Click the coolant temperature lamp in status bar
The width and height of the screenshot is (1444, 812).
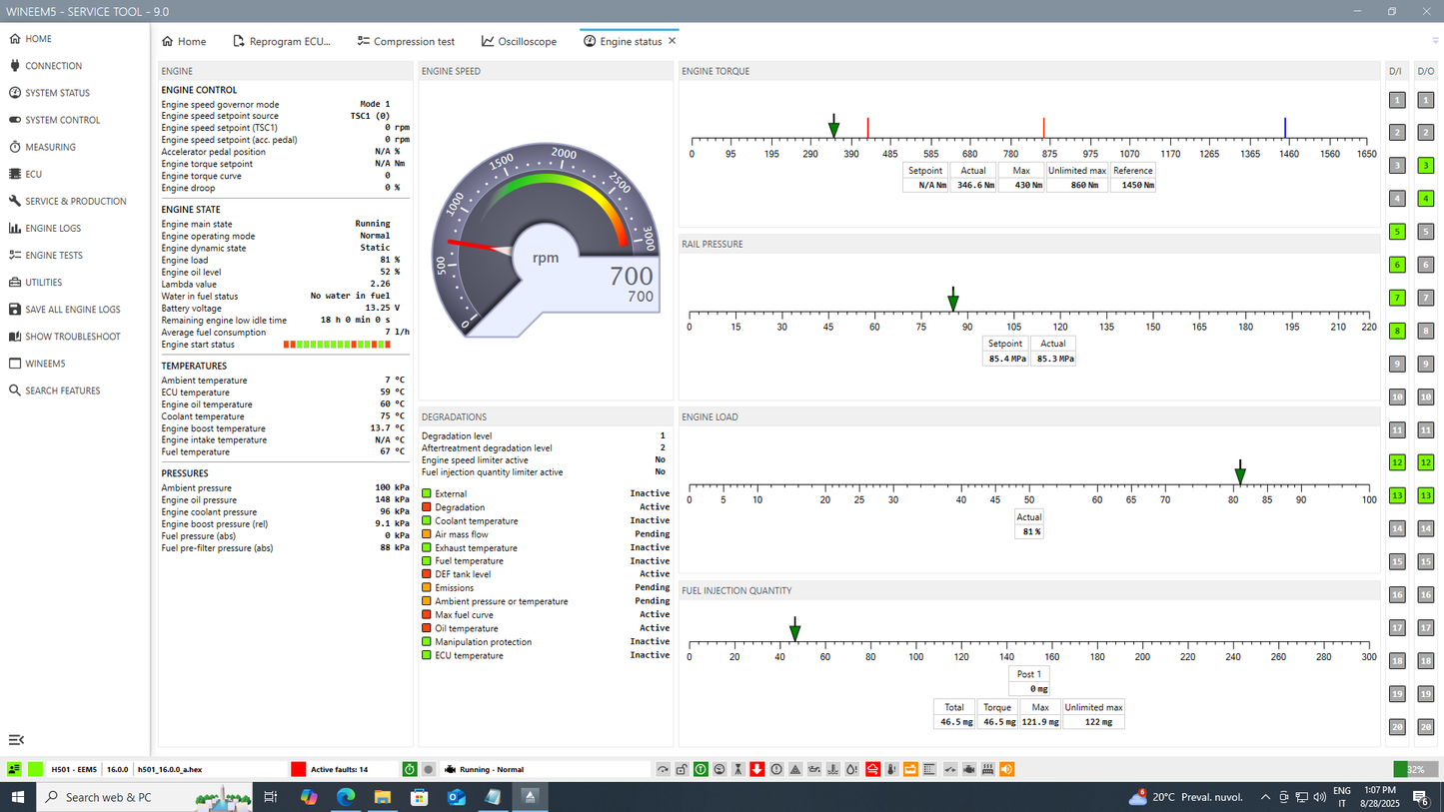pos(833,769)
